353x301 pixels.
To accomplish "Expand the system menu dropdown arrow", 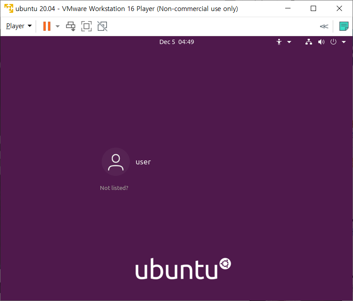I will [x=344, y=42].
